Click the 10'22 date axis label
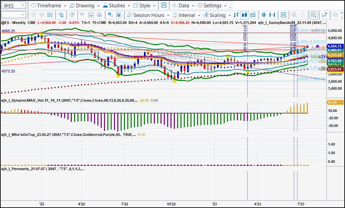345x208 pixels. point(171,204)
